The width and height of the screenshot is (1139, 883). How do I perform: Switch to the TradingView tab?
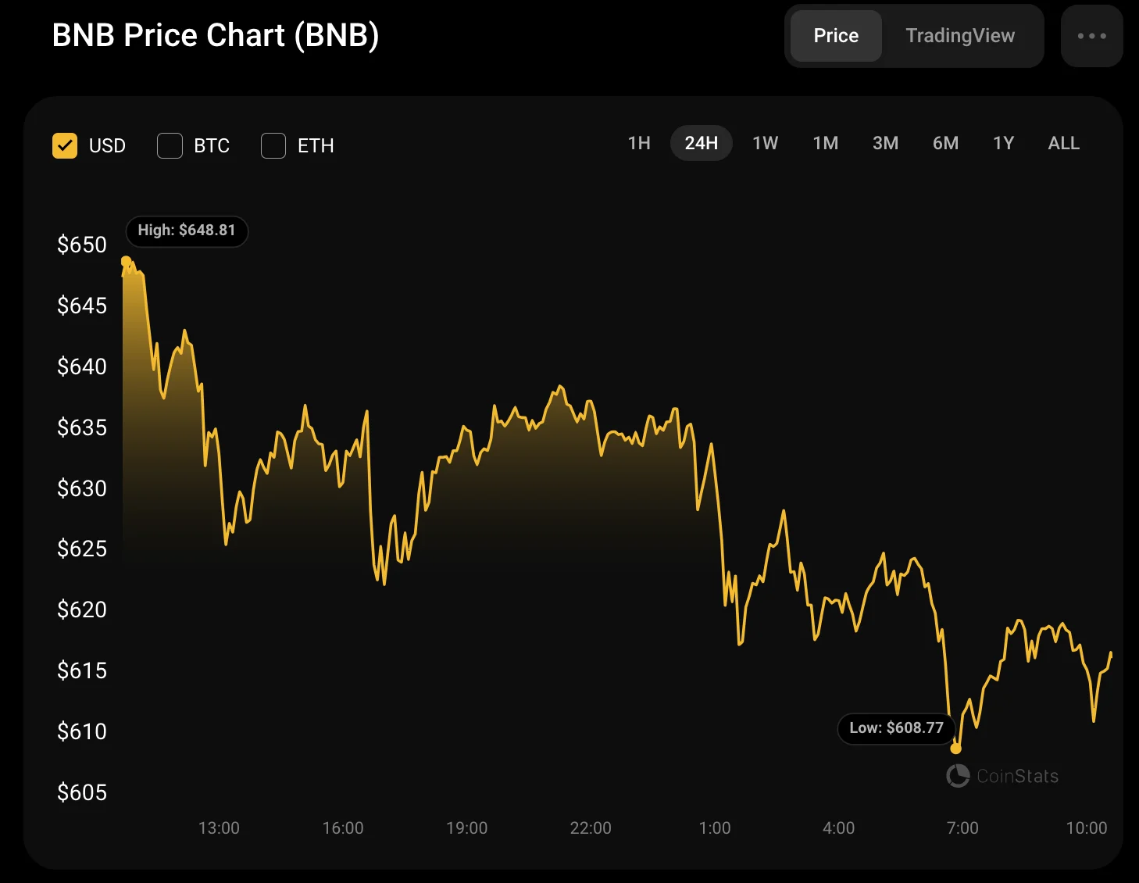click(x=960, y=36)
